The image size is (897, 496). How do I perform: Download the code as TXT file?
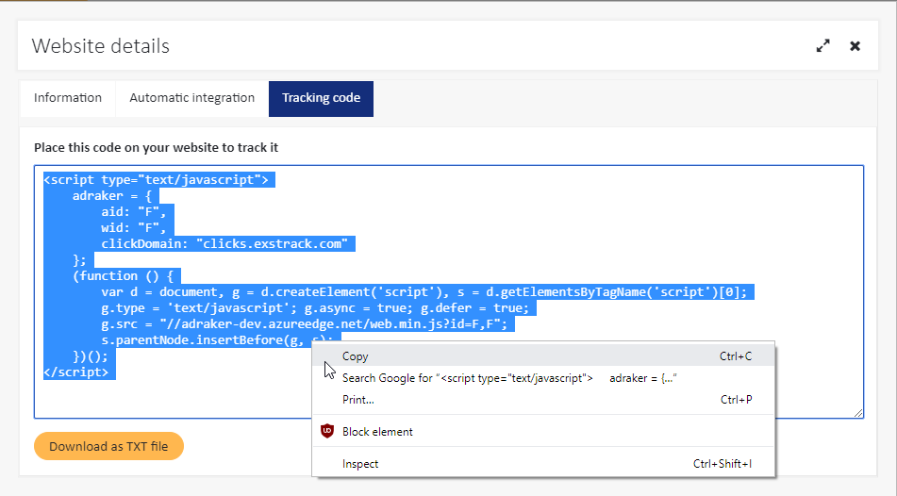(x=108, y=446)
